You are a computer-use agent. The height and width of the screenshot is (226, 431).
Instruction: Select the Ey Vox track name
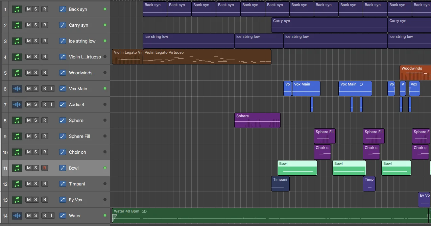click(x=76, y=200)
